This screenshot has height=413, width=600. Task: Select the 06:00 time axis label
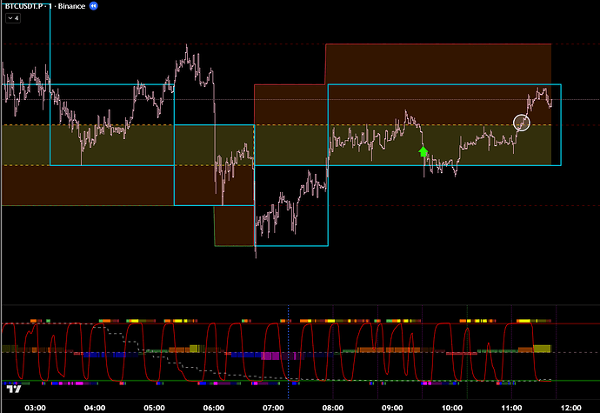click(x=214, y=406)
